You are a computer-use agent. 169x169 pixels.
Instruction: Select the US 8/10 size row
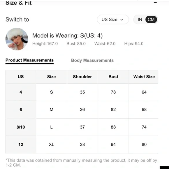pyautogui.click(x=82, y=127)
